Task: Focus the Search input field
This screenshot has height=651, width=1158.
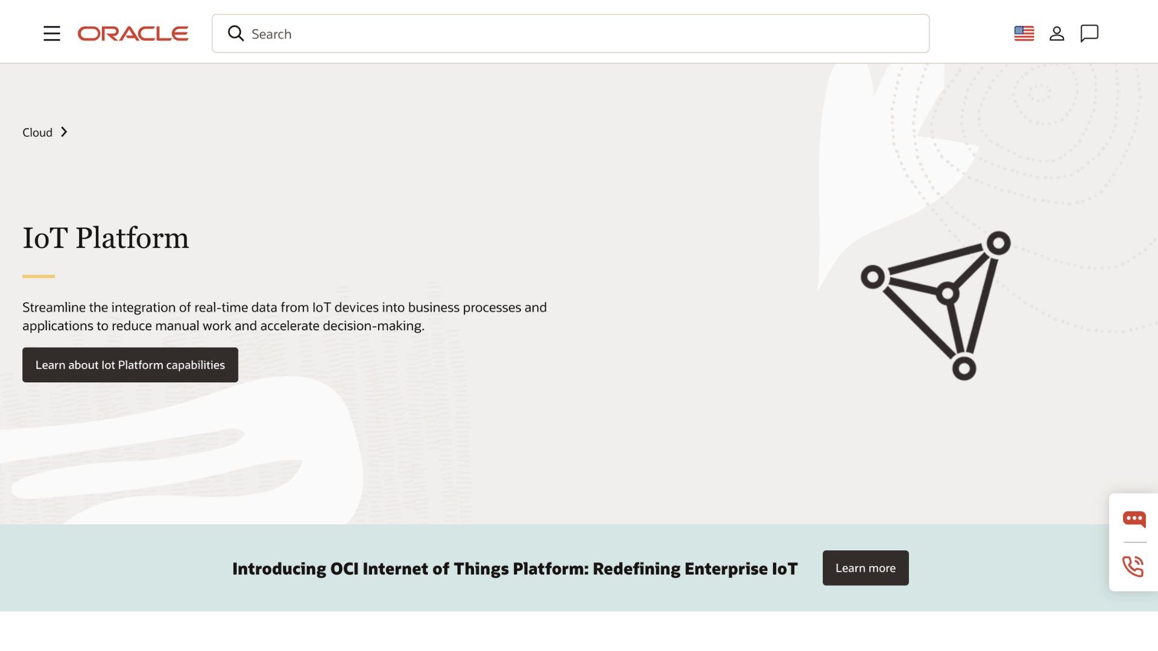Action: pos(570,34)
